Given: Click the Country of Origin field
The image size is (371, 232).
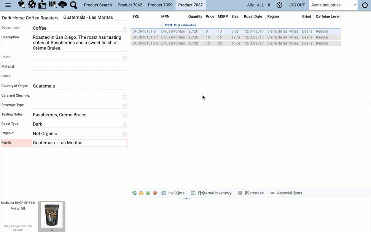Looking at the screenshot, I should [80, 86].
